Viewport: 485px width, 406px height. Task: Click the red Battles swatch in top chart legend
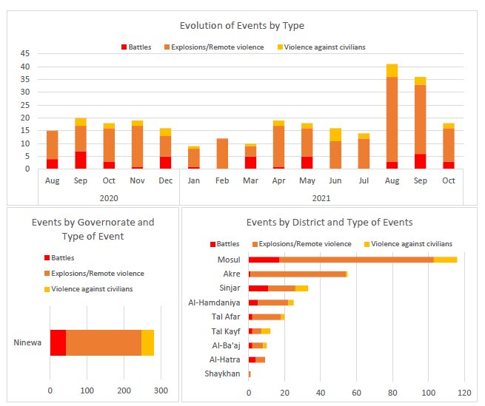124,47
